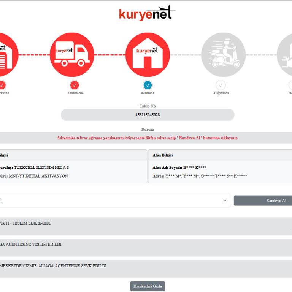Click the Alıcı Adı Soyadı row
Image resolution: width=292 pixels, height=292 pixels.
179,167
